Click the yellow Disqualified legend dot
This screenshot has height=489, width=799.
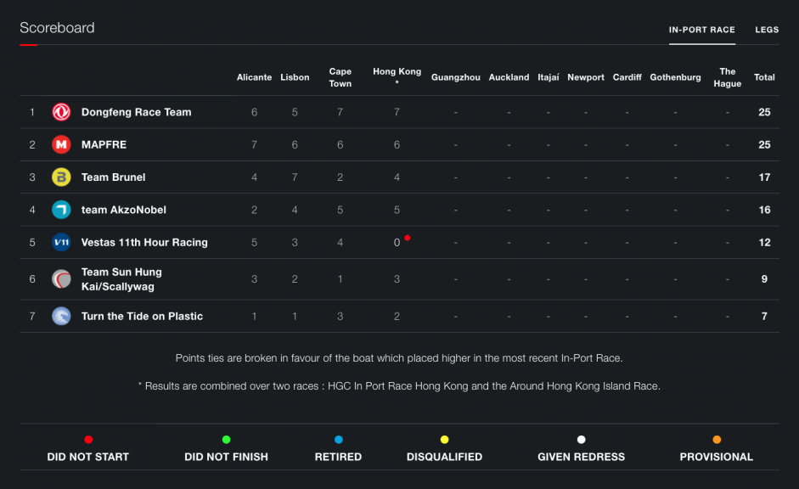click(x=444, y=440)
